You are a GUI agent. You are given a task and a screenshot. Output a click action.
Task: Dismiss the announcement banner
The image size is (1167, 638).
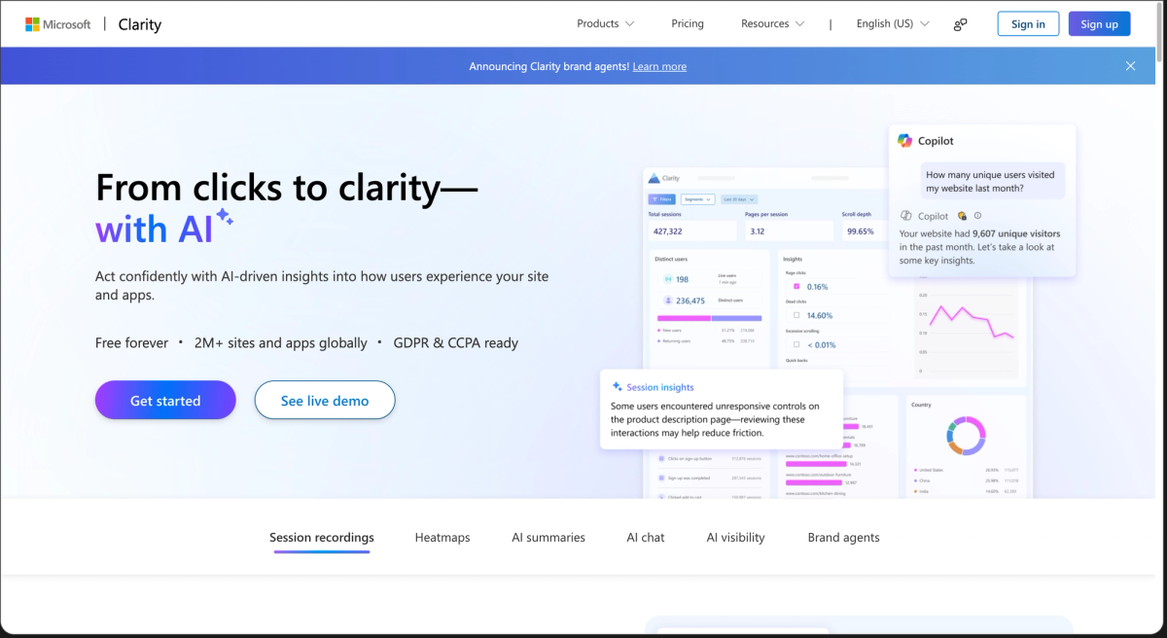pos(1130,66)
